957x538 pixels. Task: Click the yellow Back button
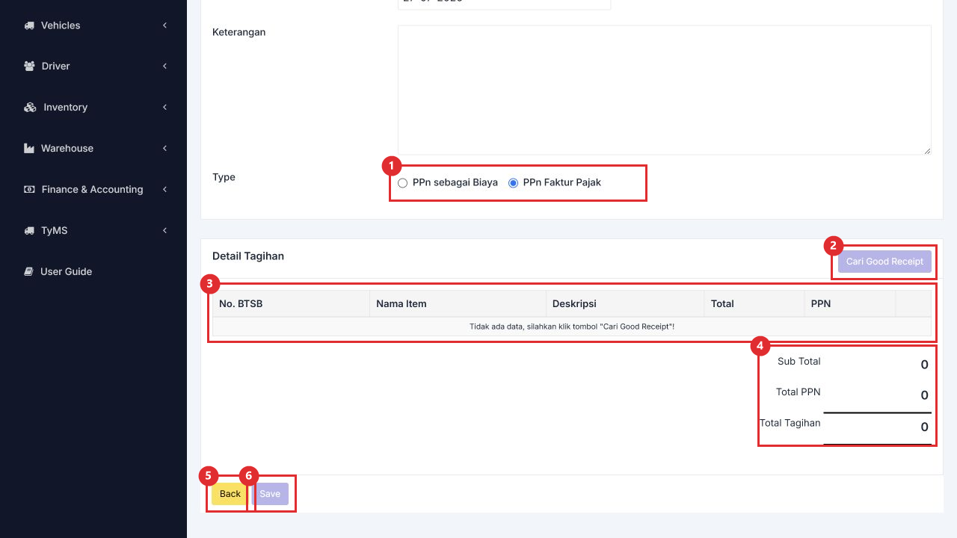pos(230,494)
